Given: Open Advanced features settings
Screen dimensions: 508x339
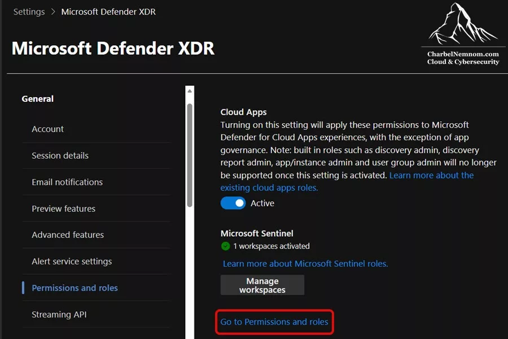Looking at the screenshot, I should (x=68, y=235).
